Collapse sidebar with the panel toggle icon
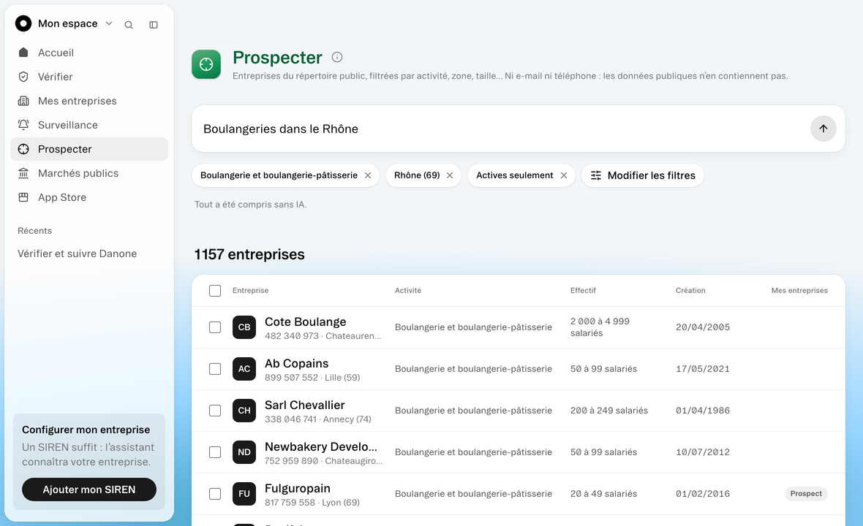 154,25
